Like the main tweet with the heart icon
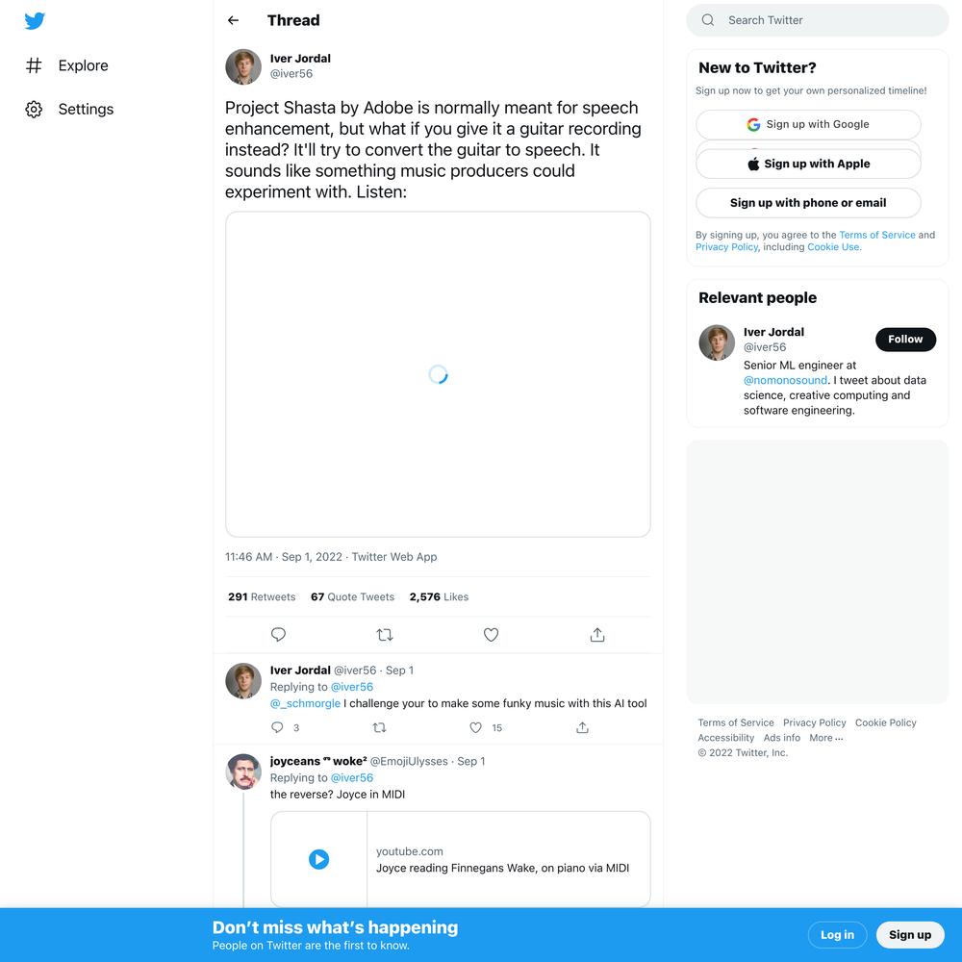 point(491,634)
